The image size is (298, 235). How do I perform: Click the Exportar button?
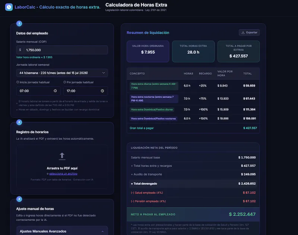(x=249, y=33)
